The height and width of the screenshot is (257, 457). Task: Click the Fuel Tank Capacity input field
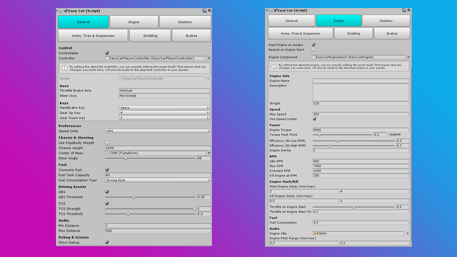(x=158, y=175)
